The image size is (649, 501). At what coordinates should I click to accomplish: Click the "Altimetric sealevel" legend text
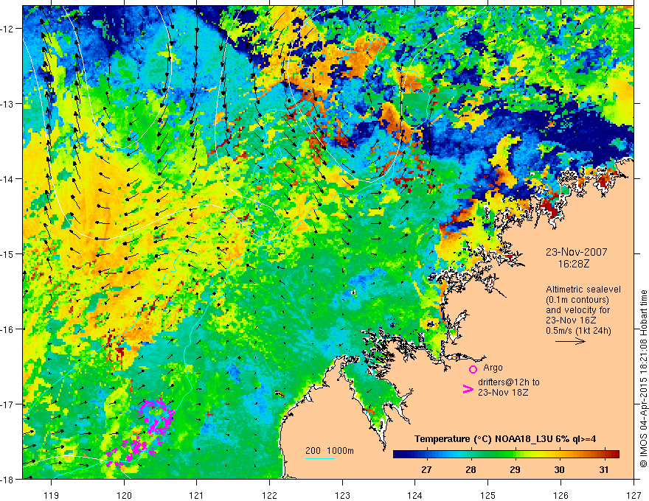583,290
